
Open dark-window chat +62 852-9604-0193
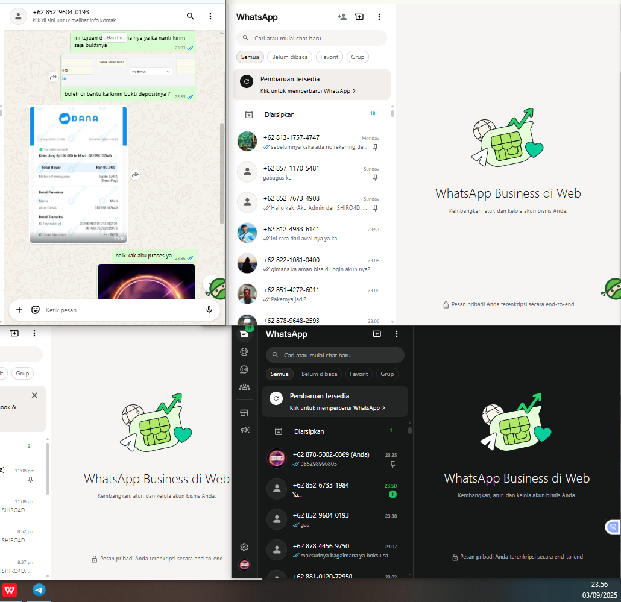coord(335,519)
